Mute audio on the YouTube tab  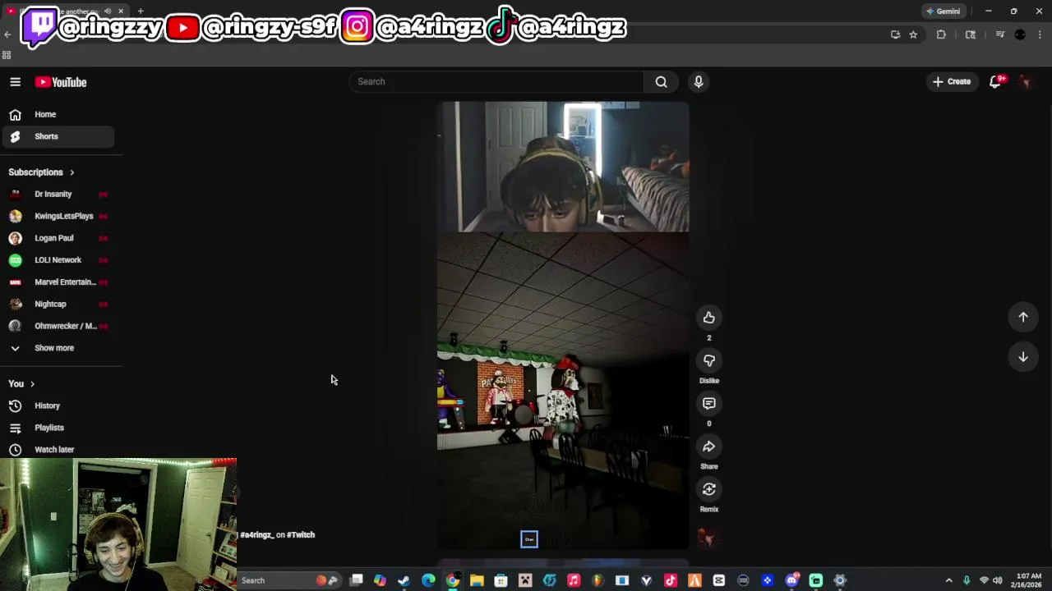tap(108, 11)
